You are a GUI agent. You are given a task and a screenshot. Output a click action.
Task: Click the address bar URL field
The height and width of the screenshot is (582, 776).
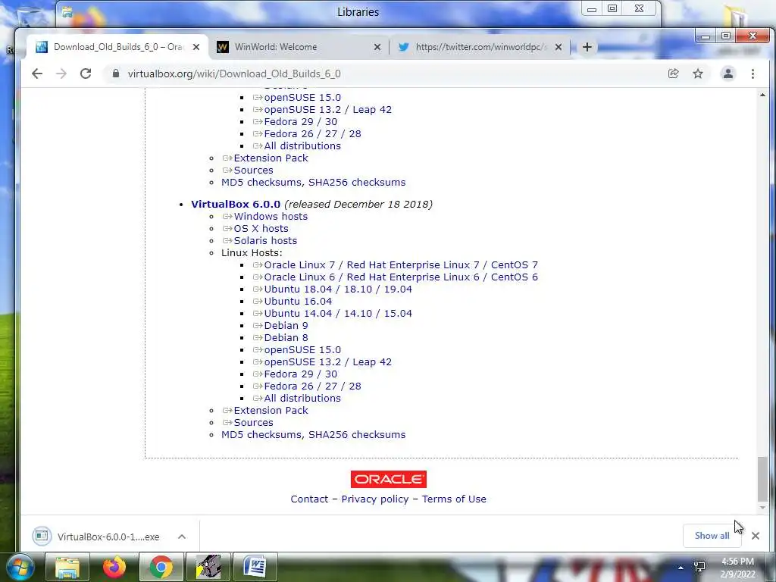pyautogui.click(x=386, y=74)
